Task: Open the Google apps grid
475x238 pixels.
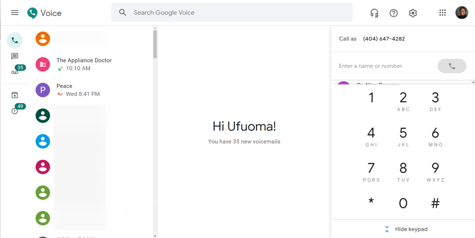Action: [443, 13]
